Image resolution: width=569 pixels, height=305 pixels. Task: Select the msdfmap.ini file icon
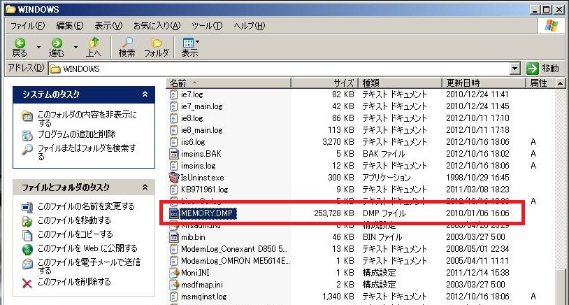175,285
